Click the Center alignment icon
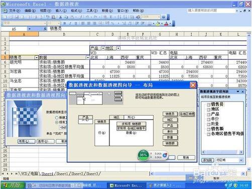The image size is (252, 189). click(x=89, y=23)
